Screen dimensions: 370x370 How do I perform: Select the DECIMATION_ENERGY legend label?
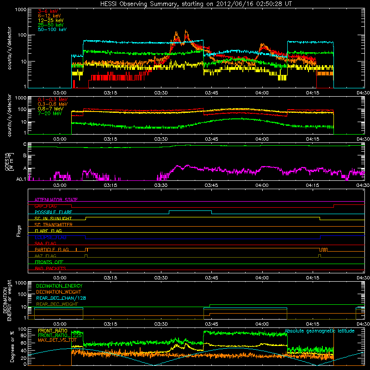[x=59, y=286]
